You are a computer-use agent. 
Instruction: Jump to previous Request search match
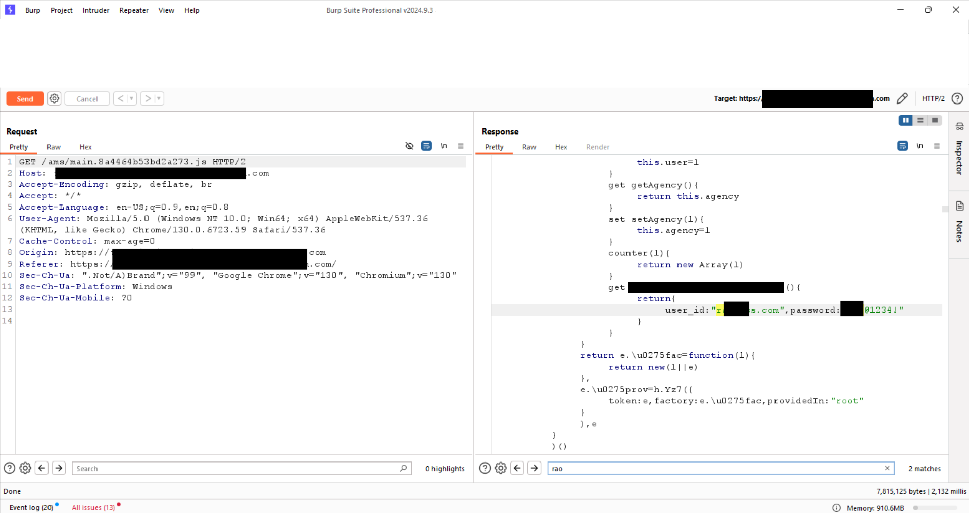pos(42,468)
